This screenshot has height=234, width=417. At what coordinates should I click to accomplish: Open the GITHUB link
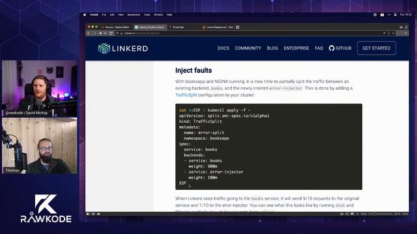click(340, 48)
